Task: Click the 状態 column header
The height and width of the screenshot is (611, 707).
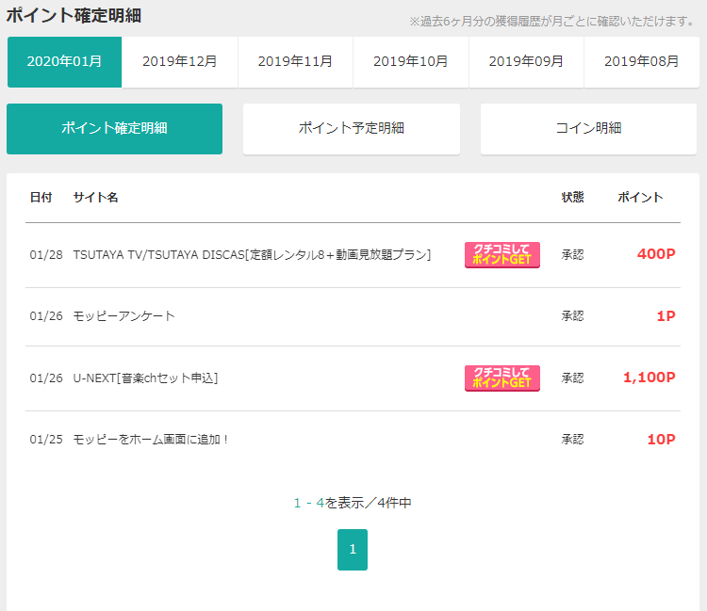Action: click(572, 197)
